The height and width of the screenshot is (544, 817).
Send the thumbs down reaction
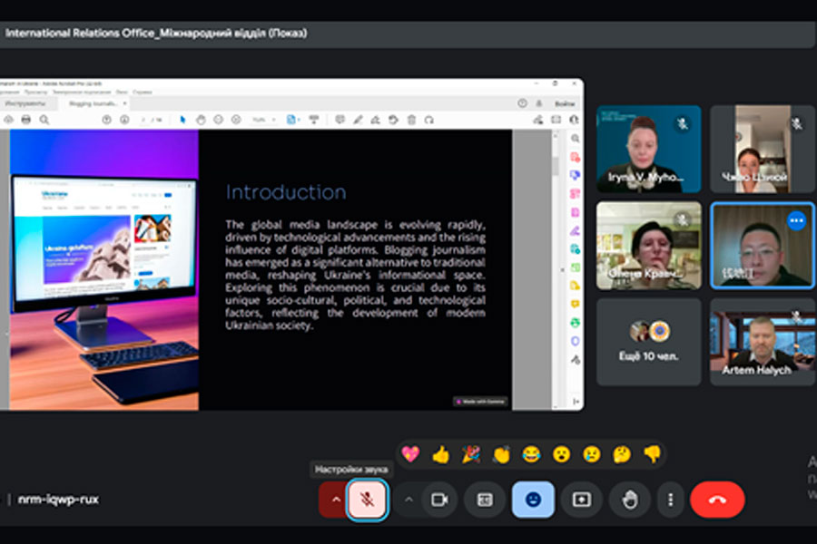(x=652, y=454)
